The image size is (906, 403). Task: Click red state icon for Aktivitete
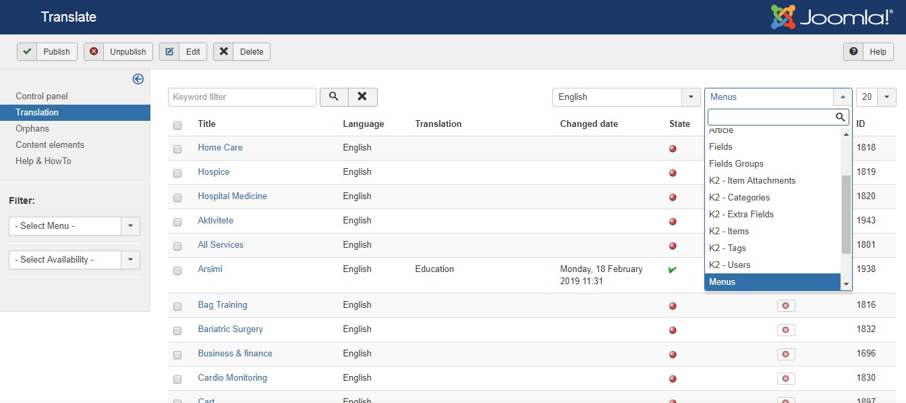tap(673, 221)
